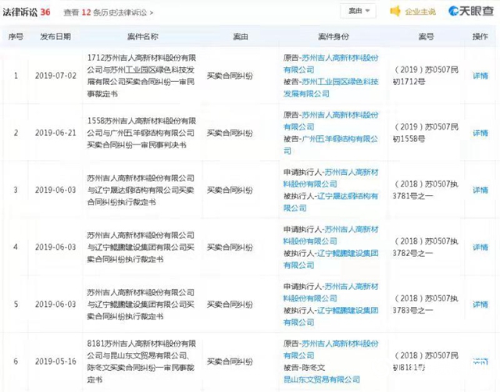Select case name starting with 1558苏州吉人高新材料
This screenshot has height=392, width=500.
pos(141,133)
